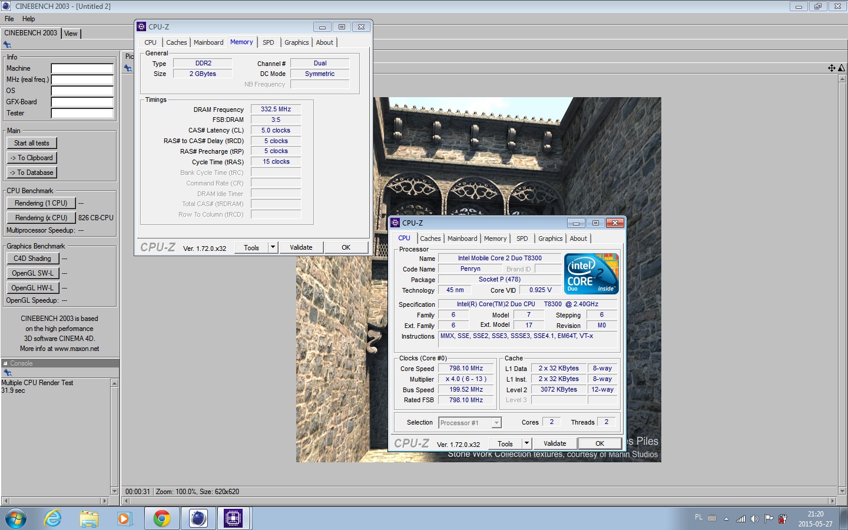This screenshot has height=530, width=848.
Task: Click the To Database button
Action: 32,173
